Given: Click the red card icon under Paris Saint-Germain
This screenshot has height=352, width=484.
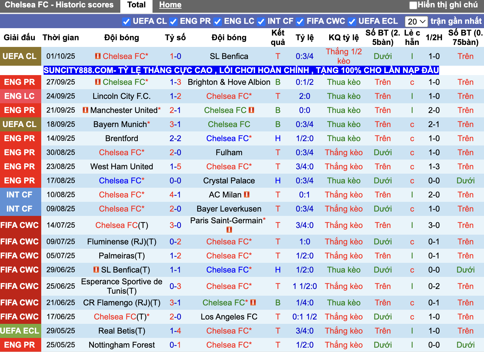Looking at the screenshot, I should click(x=229, y=230).
